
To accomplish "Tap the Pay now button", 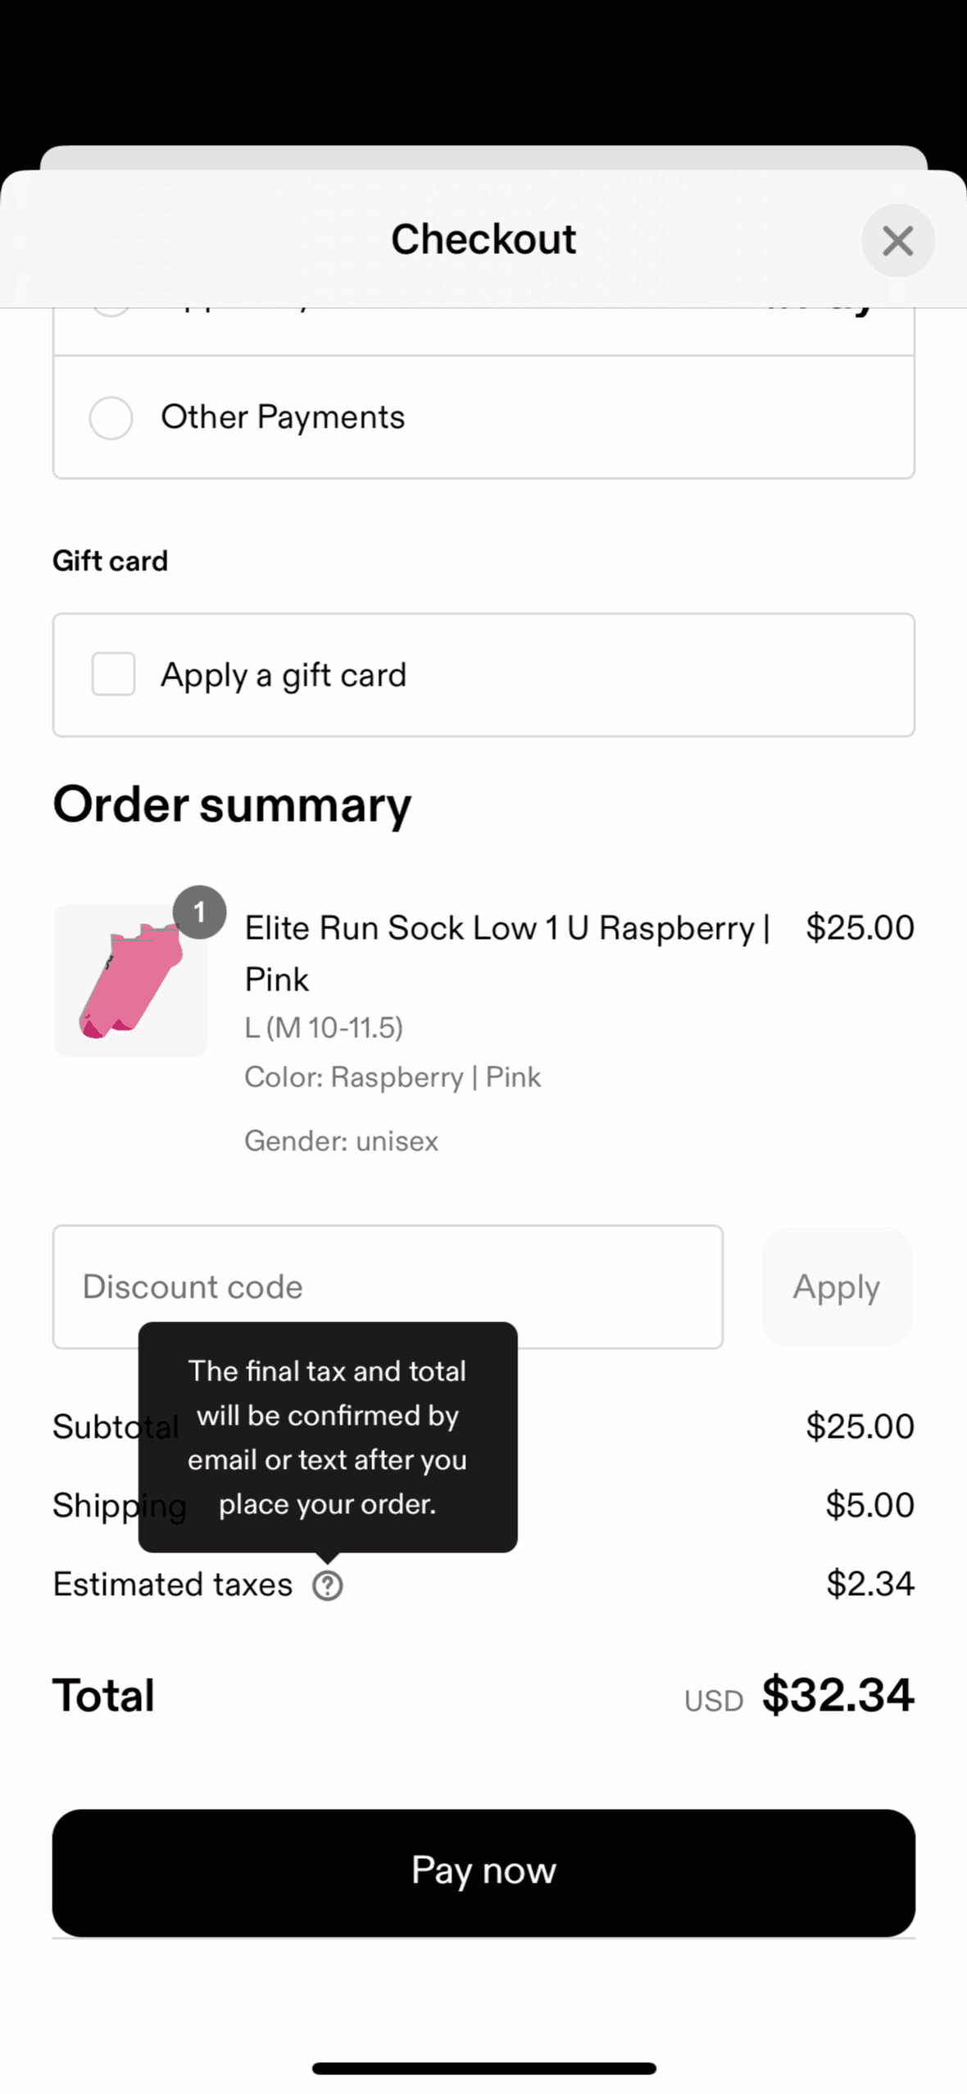I will coord(483,1872).
